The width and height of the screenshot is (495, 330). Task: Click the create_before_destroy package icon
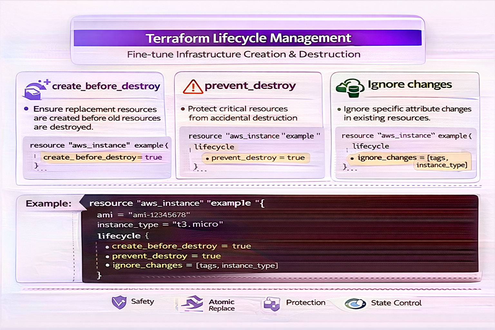click(36, 90)
